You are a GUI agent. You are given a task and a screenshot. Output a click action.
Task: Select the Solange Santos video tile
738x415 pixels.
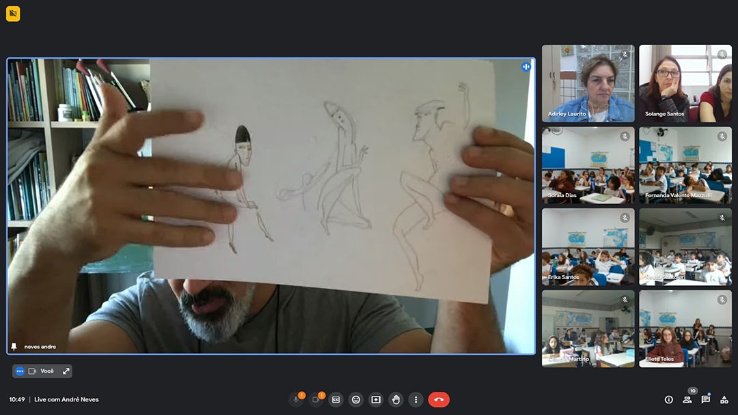(x=685, y=83)
